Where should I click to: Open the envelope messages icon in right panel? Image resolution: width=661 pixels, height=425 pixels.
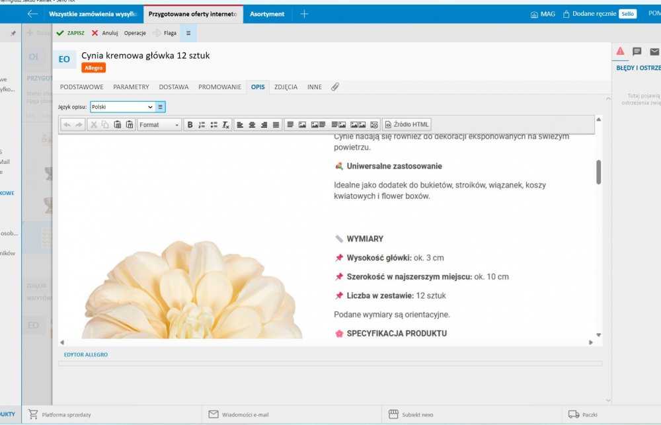click(654, 52)
